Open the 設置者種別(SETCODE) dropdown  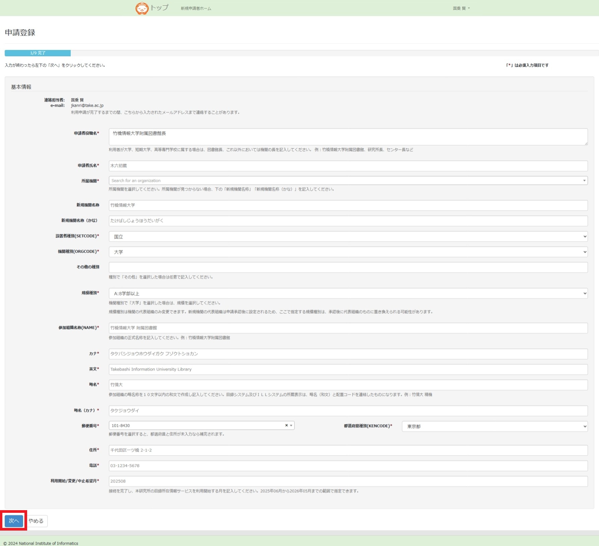[x=348, y=236]
